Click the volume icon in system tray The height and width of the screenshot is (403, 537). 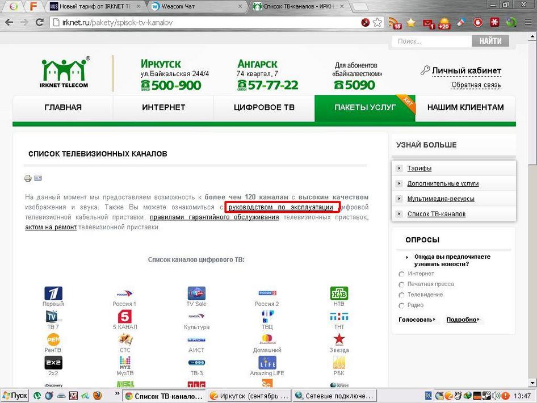coord(496,396)
